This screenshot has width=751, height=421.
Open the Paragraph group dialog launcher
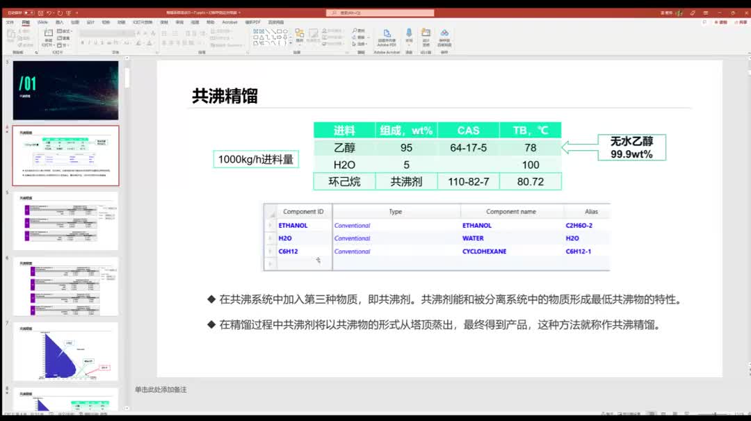248,52
